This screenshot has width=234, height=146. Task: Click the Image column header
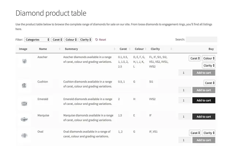pos(23,49)
